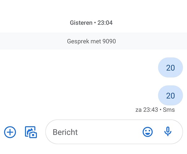Open the emoji picker
The width and height of the screenshot is (187, 154).
[147, 132]
